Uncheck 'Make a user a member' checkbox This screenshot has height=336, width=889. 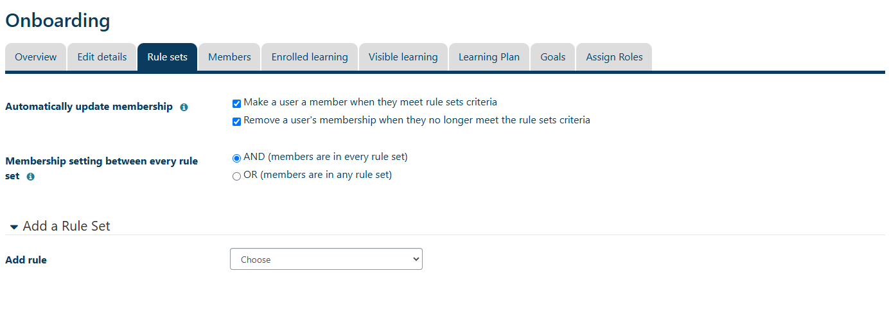coord(236,103)
